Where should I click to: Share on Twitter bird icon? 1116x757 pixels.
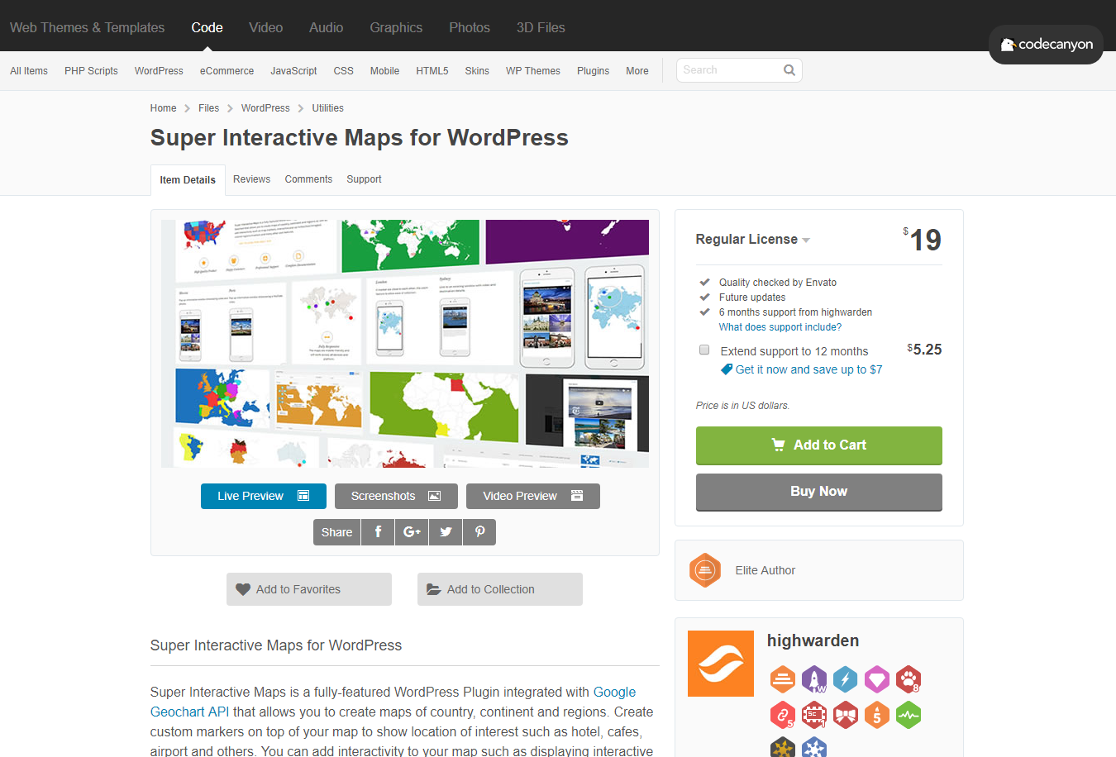(x=446, y=532)
